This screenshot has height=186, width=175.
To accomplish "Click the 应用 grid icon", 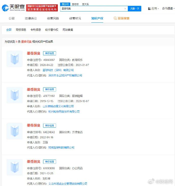I will (149, 9).
